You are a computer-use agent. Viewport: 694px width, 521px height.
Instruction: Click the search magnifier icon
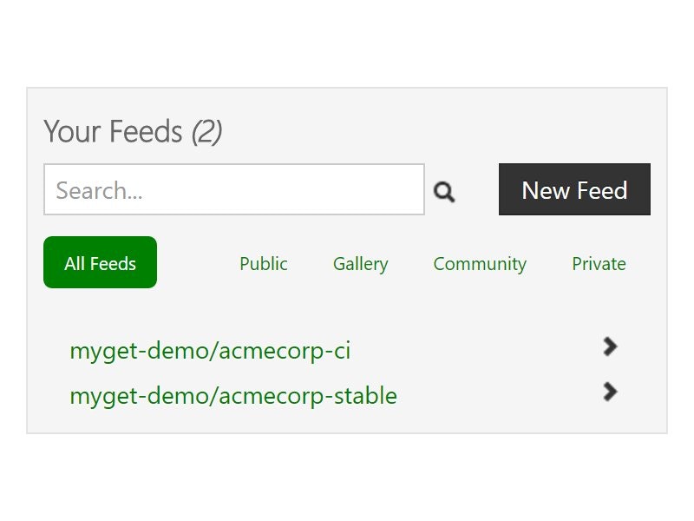(445, 191)
